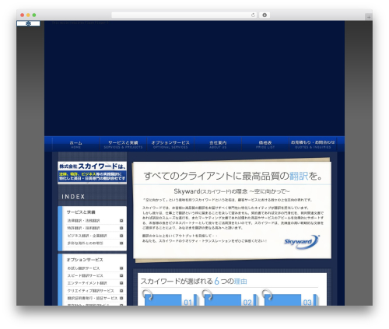This screenshot has height=329, width=389.
Task: Click the arrow icon beside 法律翻訳
Action: pyautogui.click(x=121, y=221)
